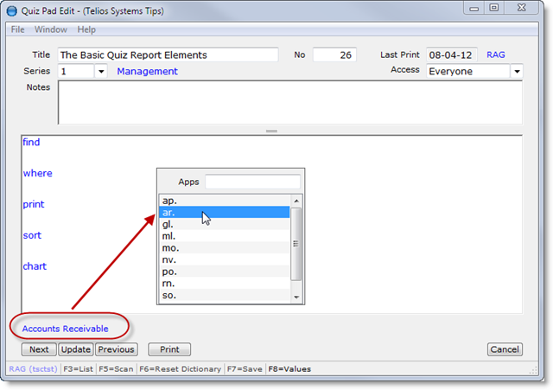Expand the Access dropdown showing Everyone
The height and width of the screenshot is (390, 553).
pyautogui.click(x=516, y=72)
